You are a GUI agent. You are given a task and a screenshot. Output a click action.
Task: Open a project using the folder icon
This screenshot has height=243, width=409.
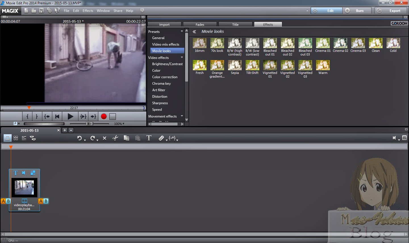[34, 10]
